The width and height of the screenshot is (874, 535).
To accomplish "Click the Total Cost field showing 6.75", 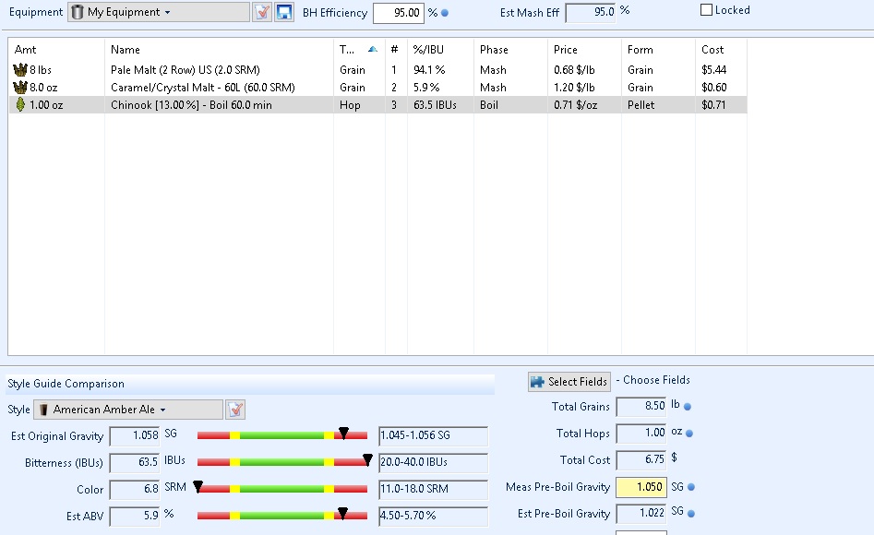I will [x=641, y=459].
